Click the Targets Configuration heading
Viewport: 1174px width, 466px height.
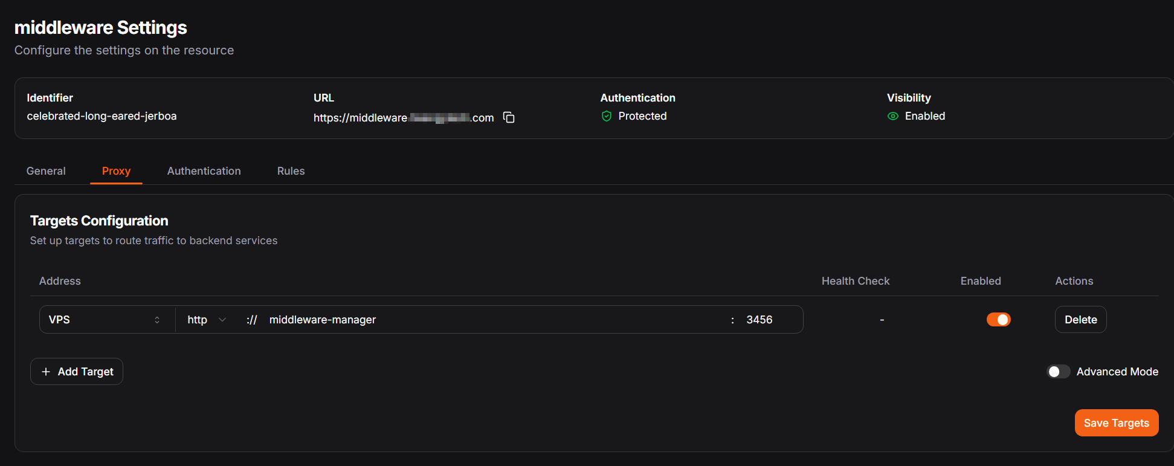coord(99,221)
